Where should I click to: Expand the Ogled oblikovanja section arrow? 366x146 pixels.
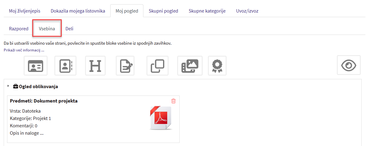tap(8, 86)
